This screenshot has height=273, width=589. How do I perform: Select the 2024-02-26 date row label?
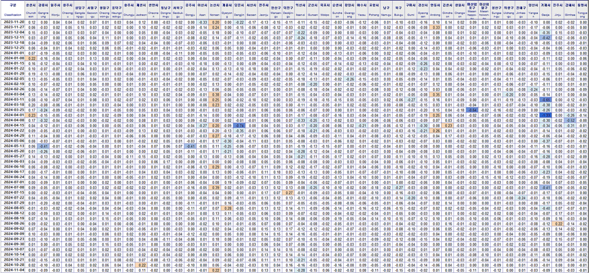13,89
